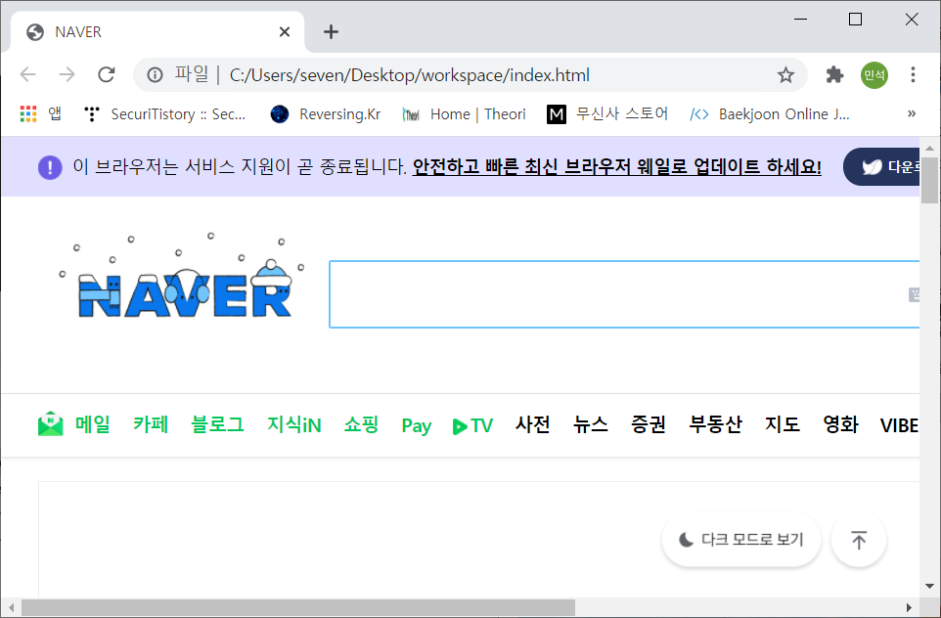Go to 사전 section

[533, 424]
